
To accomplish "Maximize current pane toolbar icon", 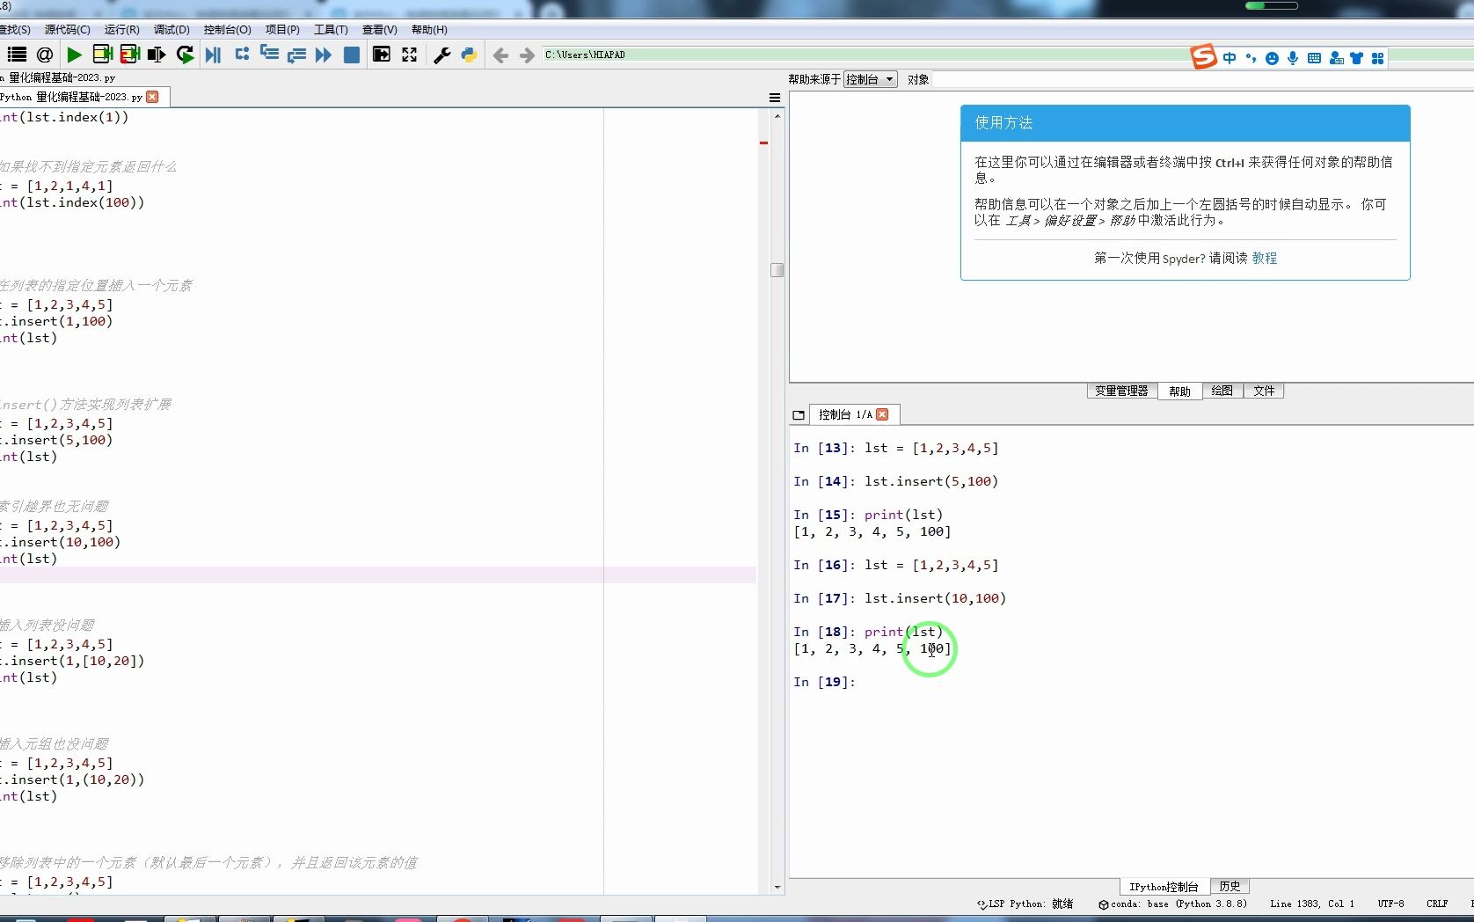I will tap(381, 55).
